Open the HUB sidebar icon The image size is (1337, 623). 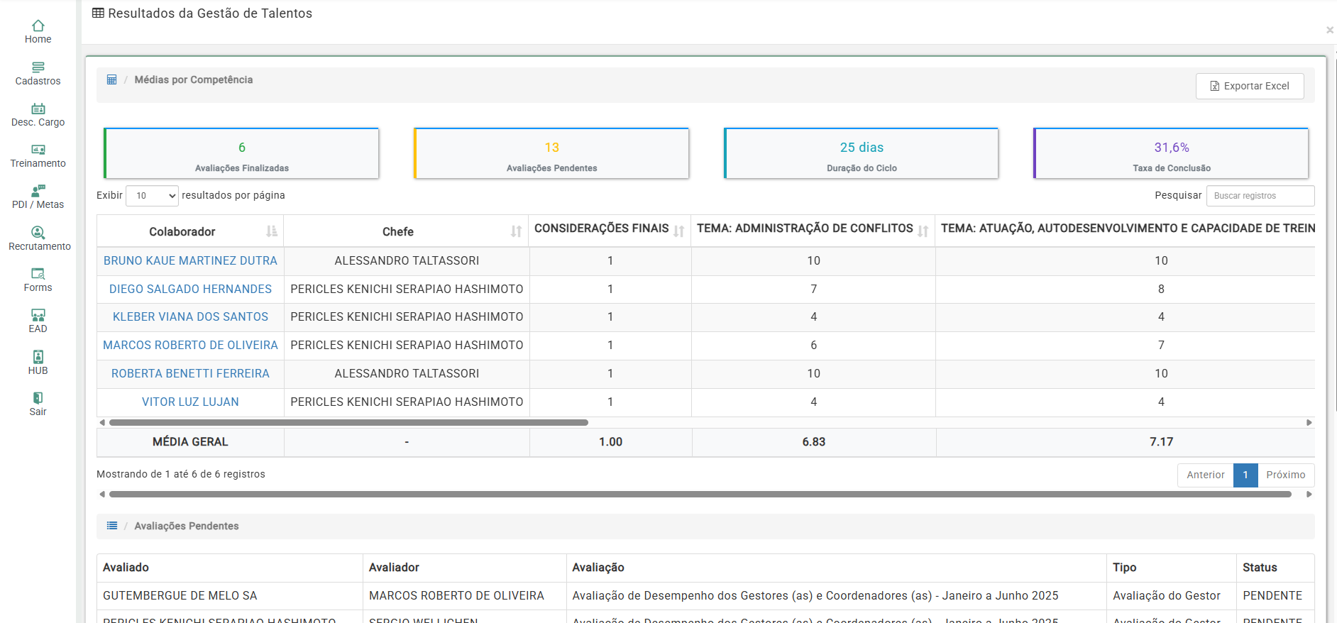pos(38,357)
